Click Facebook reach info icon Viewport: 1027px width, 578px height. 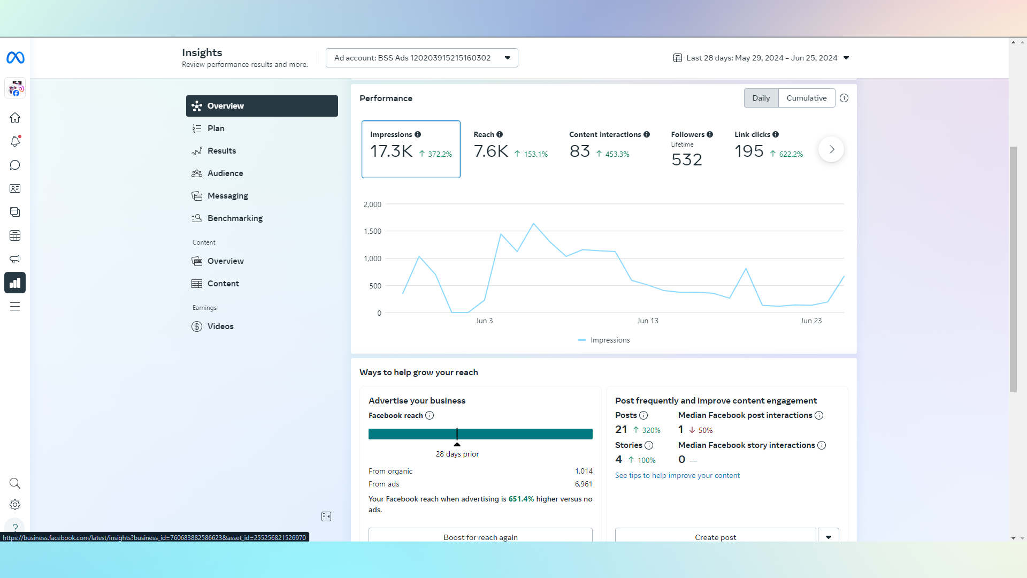(x=430, y=415)
